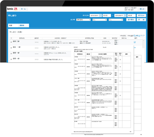Click the blue button beside the end time field
154x137 pixels.
pos(141,15)
